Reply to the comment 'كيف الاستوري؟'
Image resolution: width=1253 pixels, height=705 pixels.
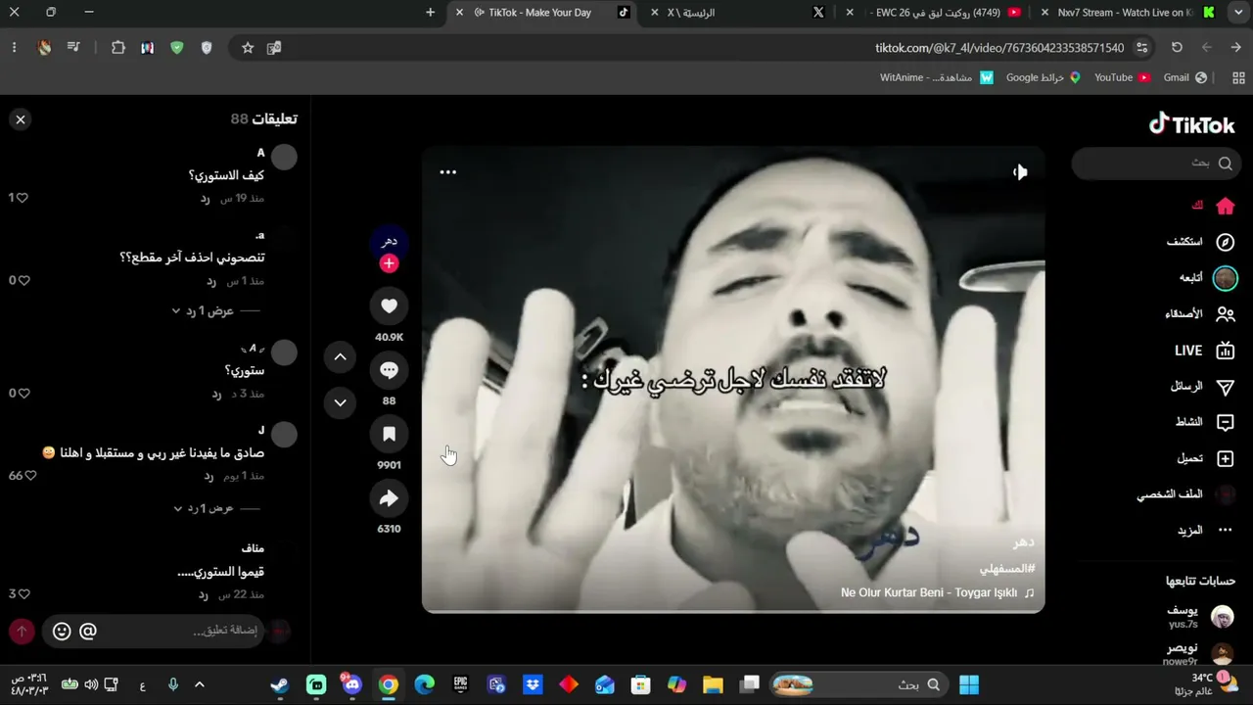[206, 199]
